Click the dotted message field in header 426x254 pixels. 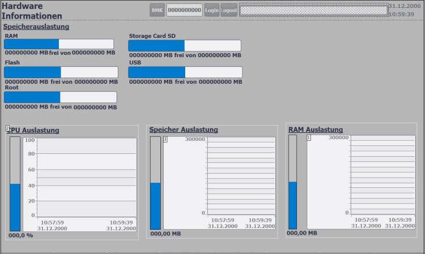314,10
